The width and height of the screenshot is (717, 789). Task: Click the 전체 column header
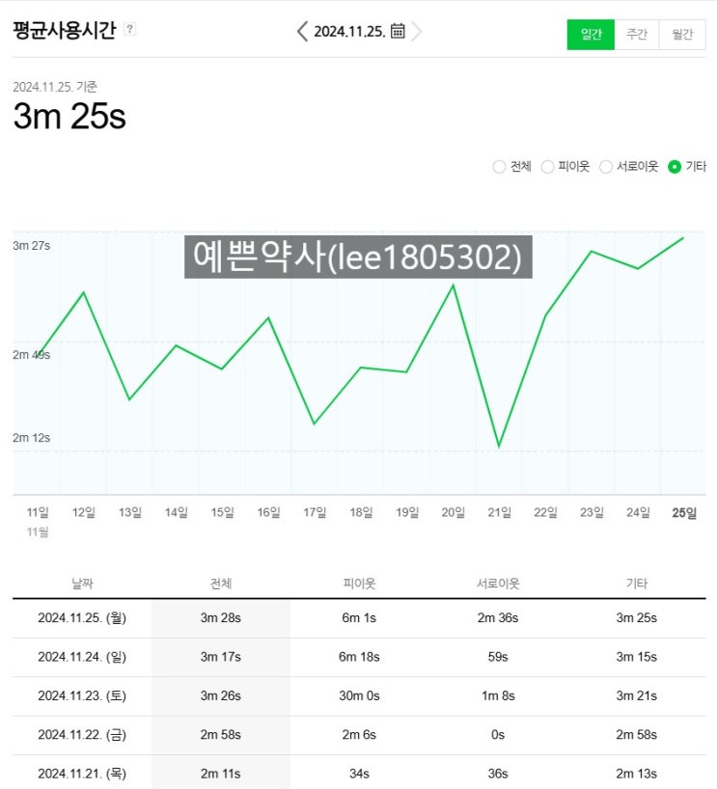221,584
